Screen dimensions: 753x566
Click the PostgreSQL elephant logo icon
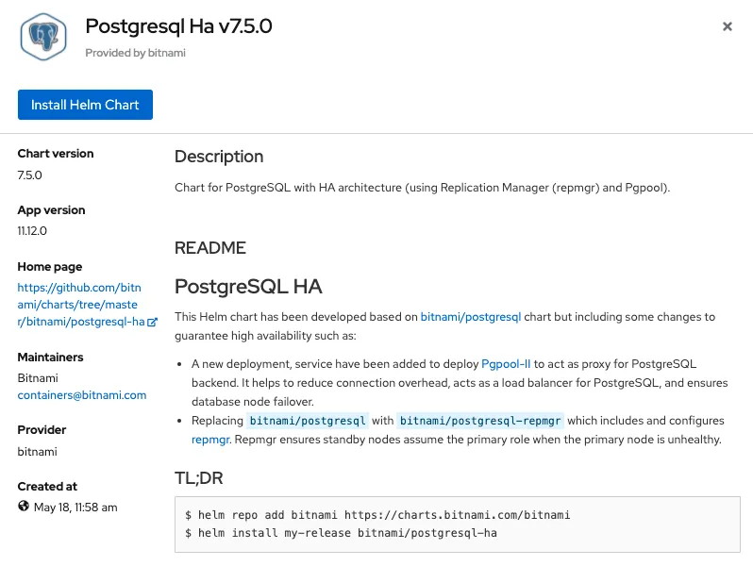coord(46,37)
